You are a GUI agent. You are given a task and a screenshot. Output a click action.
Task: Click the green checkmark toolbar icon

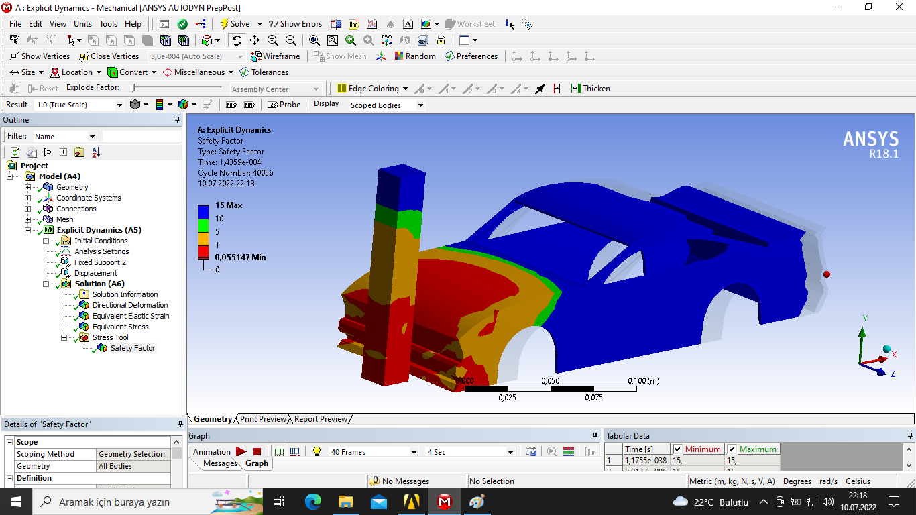click(x=182, y=24)
